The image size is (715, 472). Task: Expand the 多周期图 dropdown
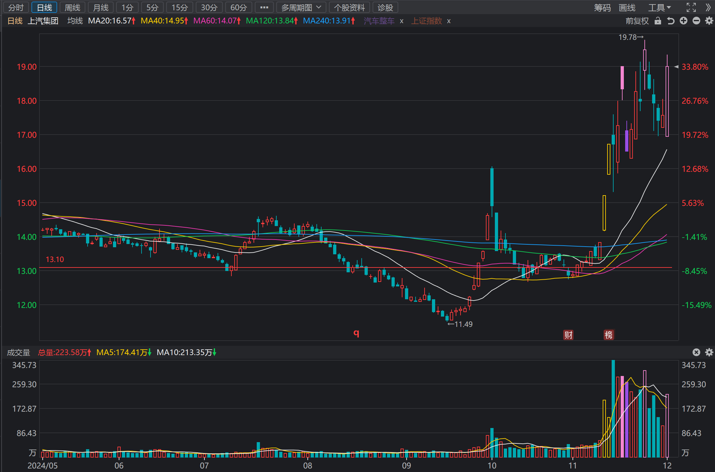click(x=301, y=7)
